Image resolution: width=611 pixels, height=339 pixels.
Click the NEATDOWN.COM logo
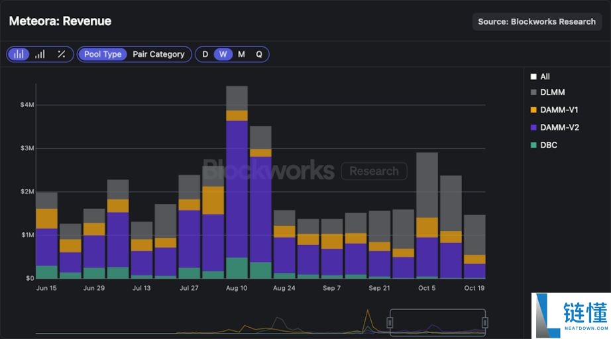pos(571,316)
